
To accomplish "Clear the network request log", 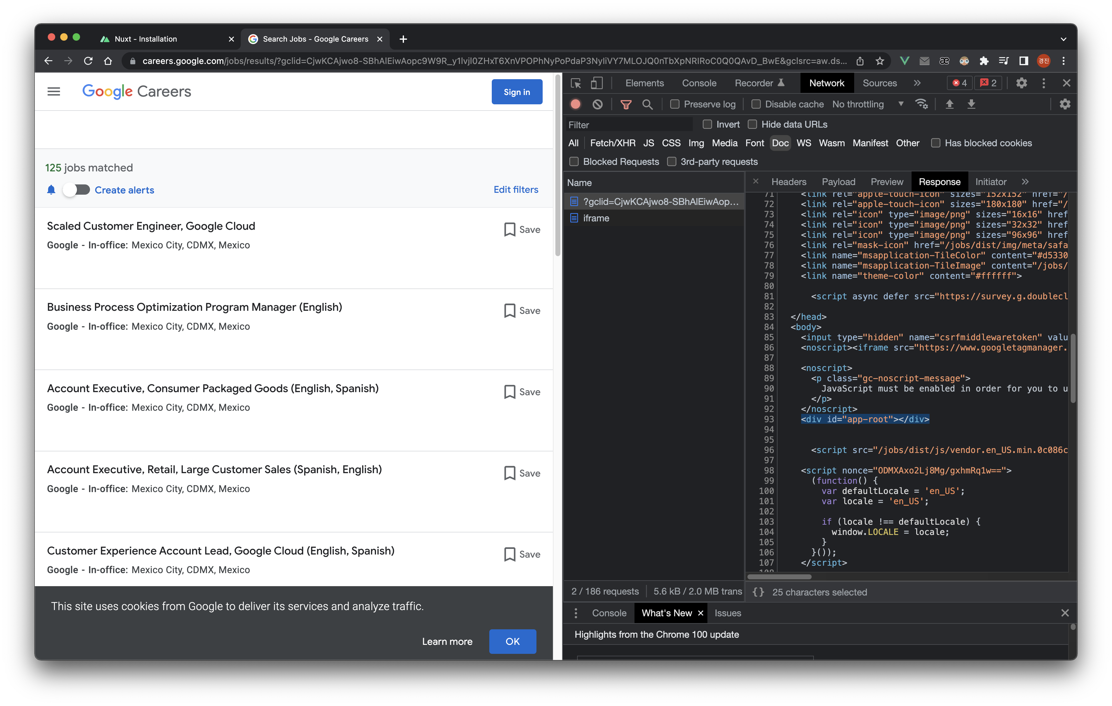I will [x=598, y=104].
